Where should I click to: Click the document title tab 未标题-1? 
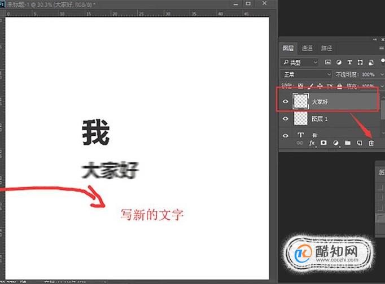(x=50, y=4)
